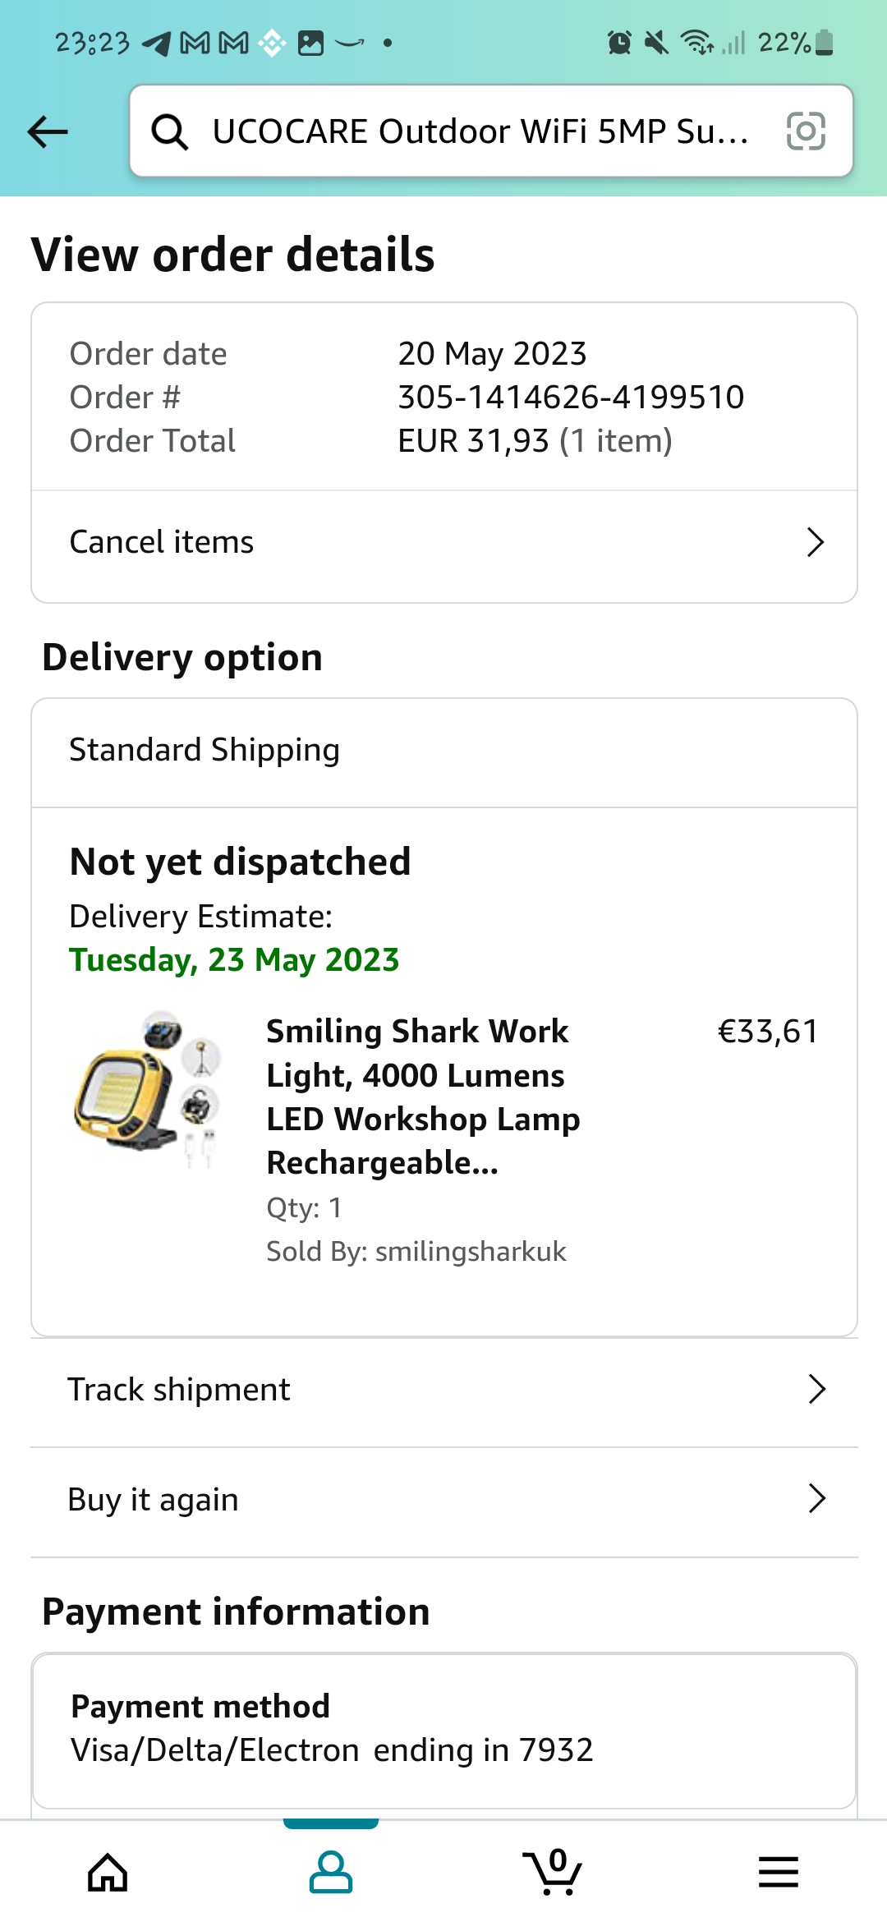Image resolution: width=887 pixels, height=1922 pixels.
Task: Tap the back arrow icon
Action: point(48,131)
